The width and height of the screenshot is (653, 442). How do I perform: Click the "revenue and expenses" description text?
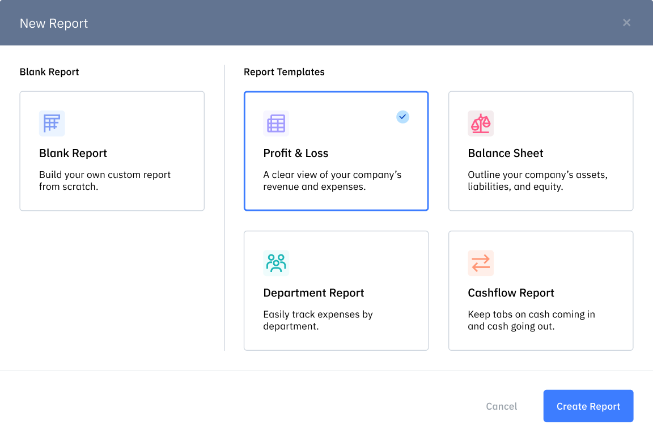click(332, 180)
